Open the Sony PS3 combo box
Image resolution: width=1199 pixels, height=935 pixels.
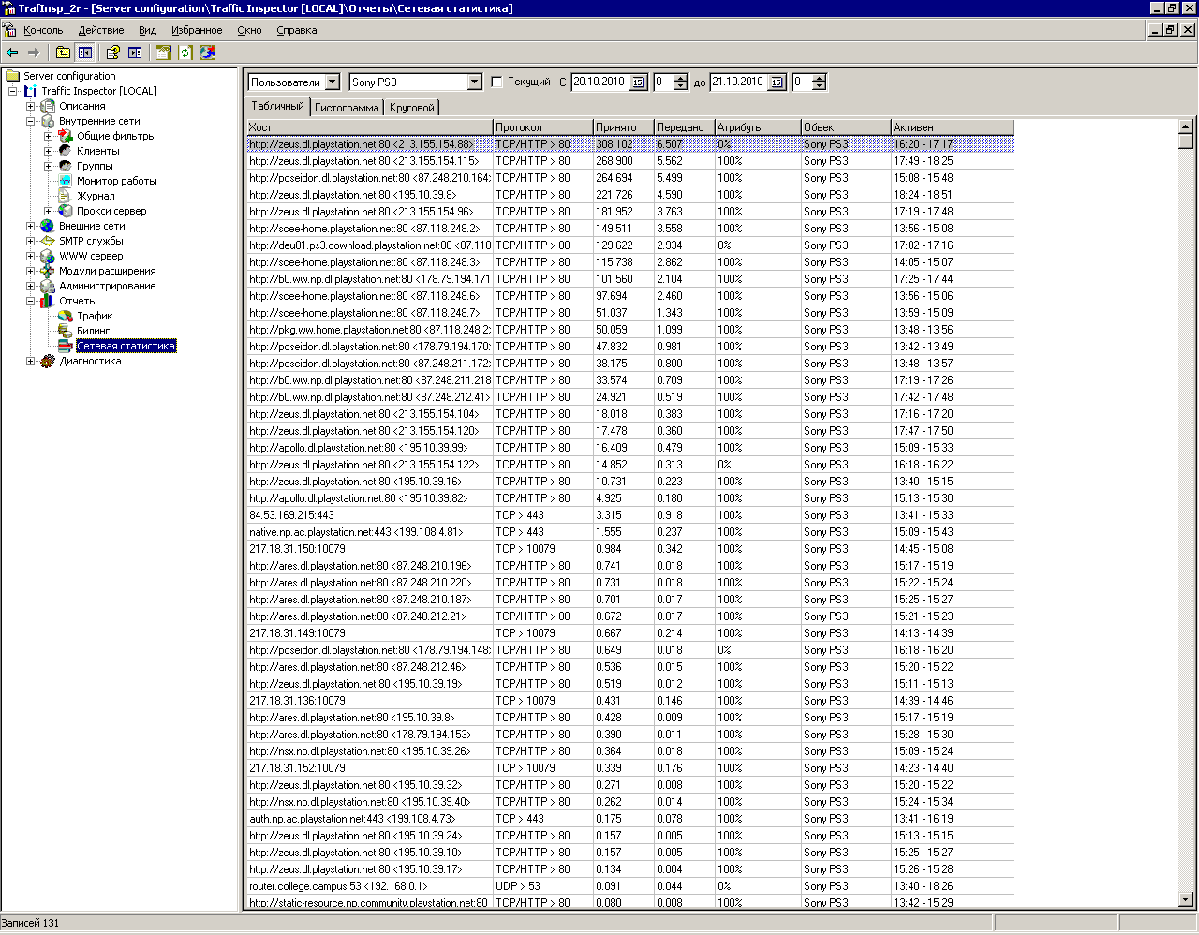pyautogui.click(x=474, y=82)
